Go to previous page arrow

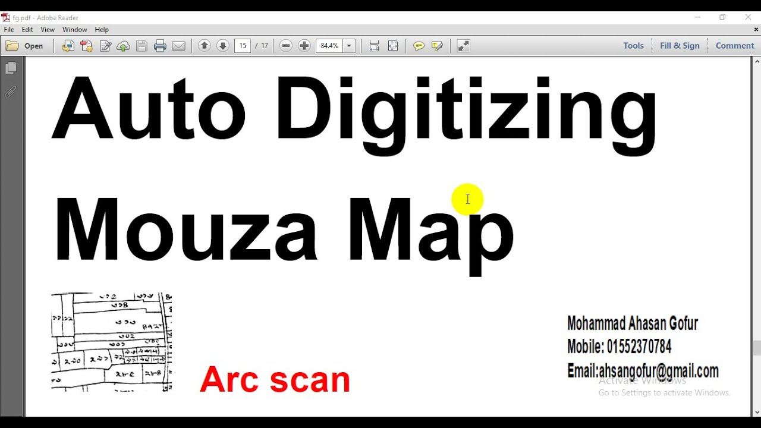pyautogui.click(x=205, y=46)
